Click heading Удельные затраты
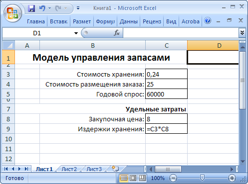The height and width of the screenshot is (184, 248). pos(156,109)
